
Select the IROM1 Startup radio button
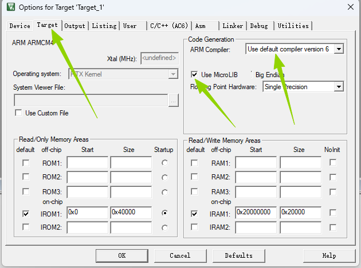pyautogui.click(x=164, y=213)
